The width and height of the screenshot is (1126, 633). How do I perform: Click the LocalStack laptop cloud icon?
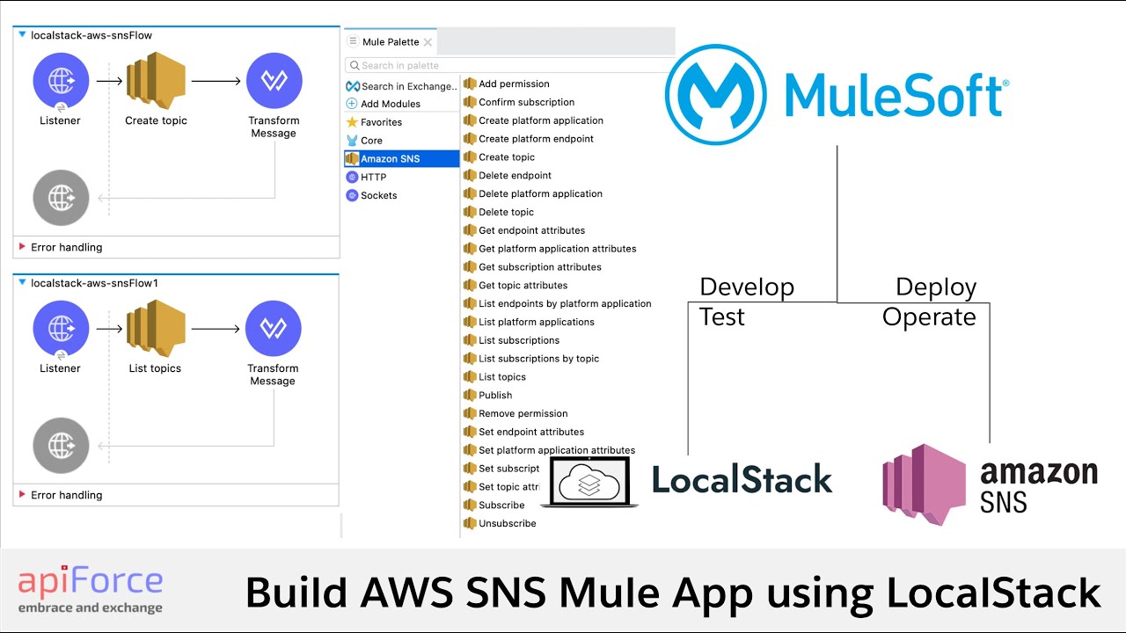pyautogui.click(x=590, y=481)
